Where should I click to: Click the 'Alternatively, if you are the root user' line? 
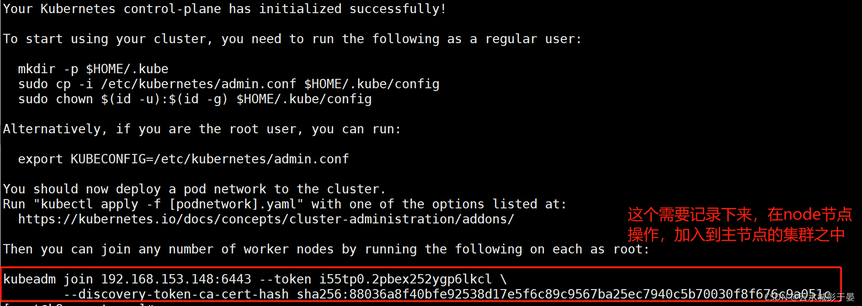(x=202, y=129)
